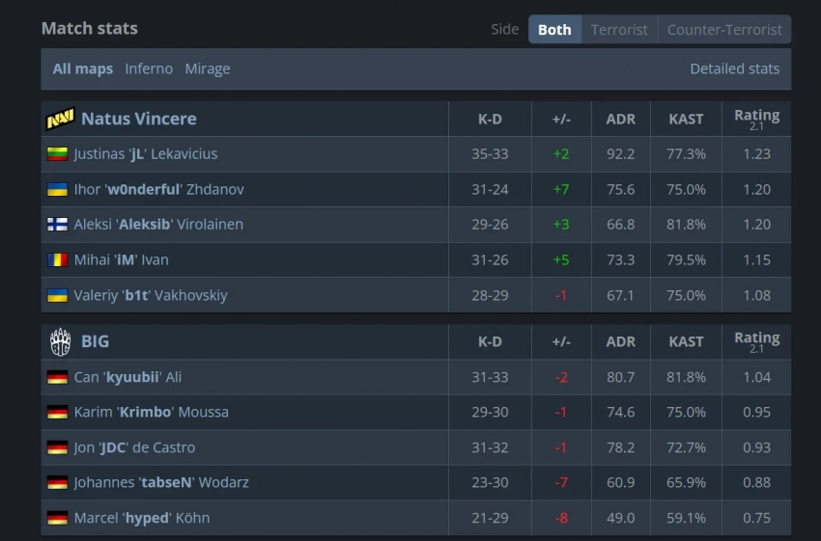Click the Natus Vincere team logo
Screen dimensions: 821x541
coord(60,119)
